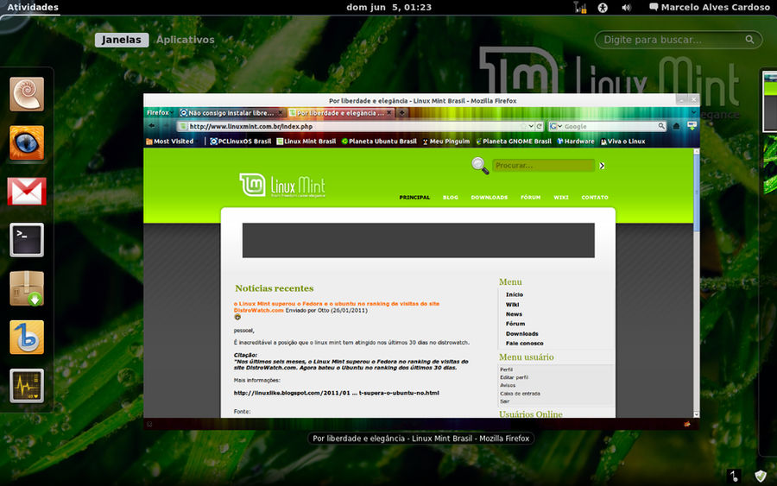Viewport: 777px width, 486px height.
Task: Click the tray icon left of the shield
Action: [x=734, y=477]
